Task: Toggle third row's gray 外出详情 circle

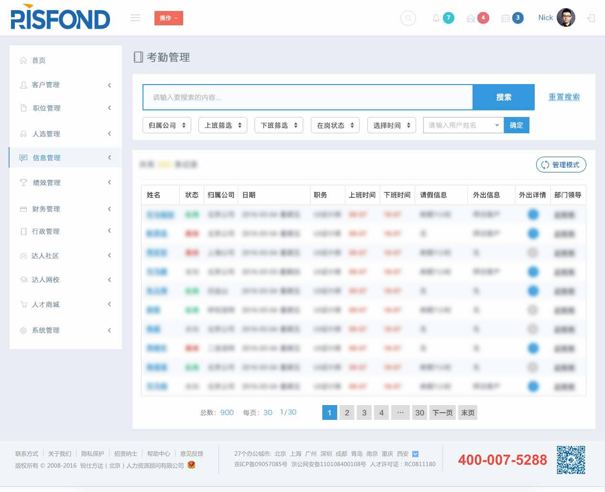Action: point(533,253)
